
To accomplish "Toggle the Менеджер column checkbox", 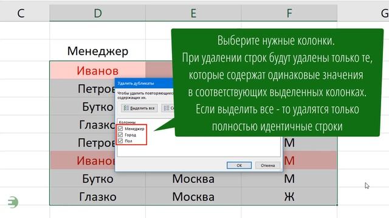I will pos(120,128).
